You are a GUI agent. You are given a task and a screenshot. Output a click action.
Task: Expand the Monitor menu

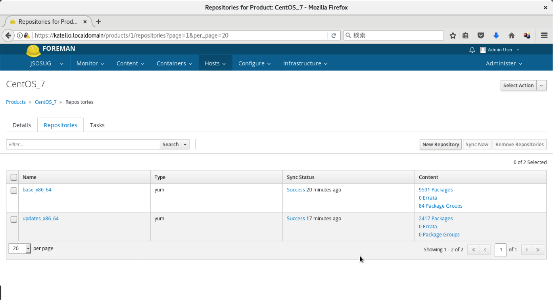coord(90,63)
